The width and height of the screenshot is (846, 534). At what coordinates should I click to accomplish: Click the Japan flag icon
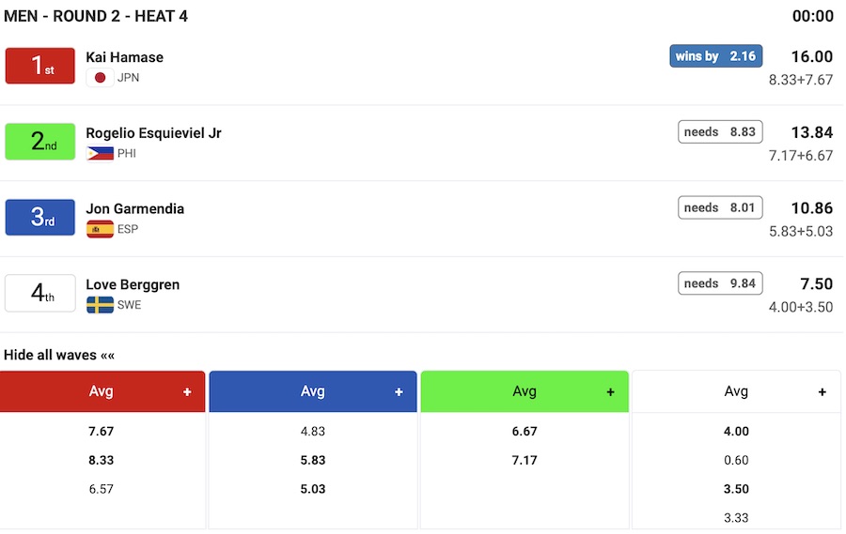point(100,78)
